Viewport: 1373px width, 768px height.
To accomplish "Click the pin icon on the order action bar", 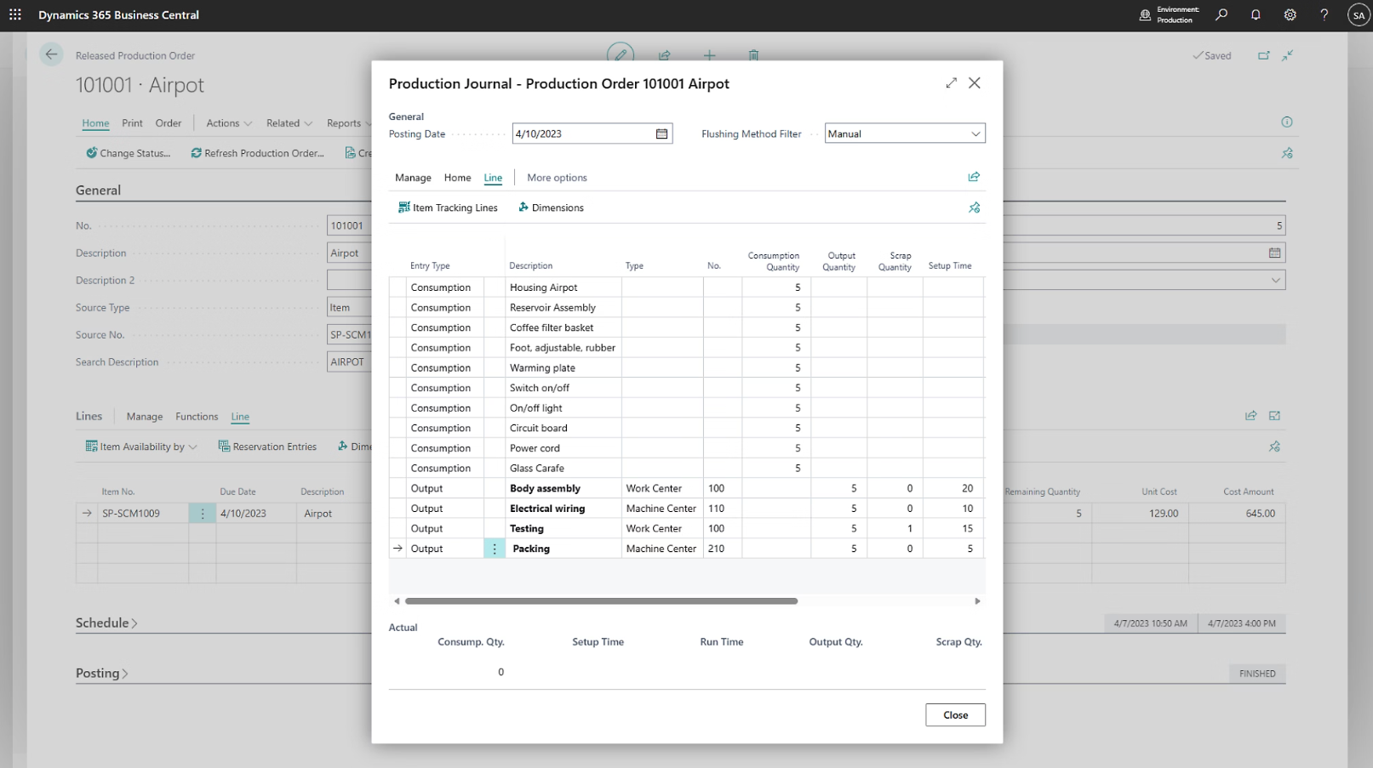I will click(x=1287, y=153).
